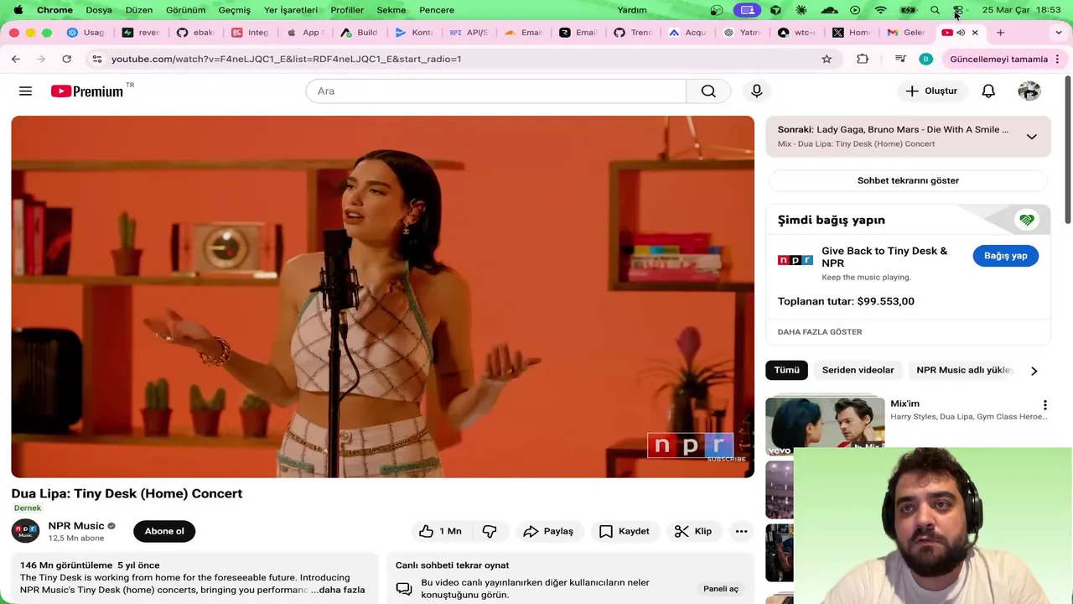Image resolution: width=1073 pixels, height=604 pixels.
Task: Click the NPR Music channel name
Action: click(x=76, y=526)
